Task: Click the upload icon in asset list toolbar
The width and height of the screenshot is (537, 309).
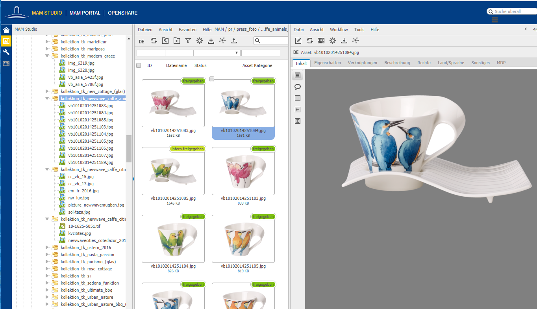Action: click(x=234, y=41)
